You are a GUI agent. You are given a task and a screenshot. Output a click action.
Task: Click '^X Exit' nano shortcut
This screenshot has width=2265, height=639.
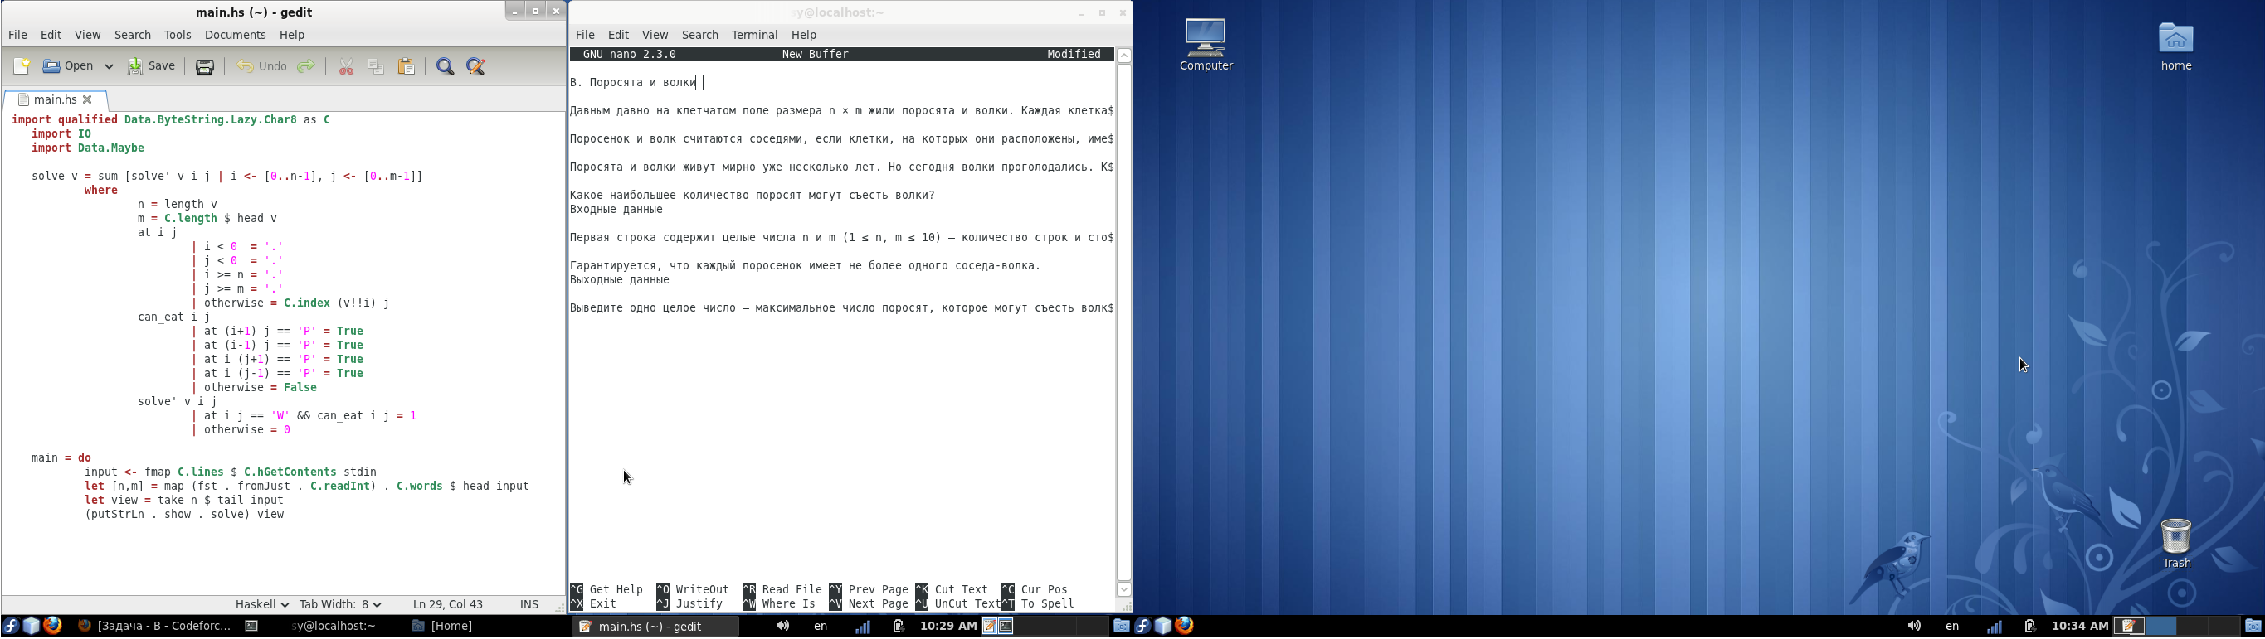coord(593,604)
